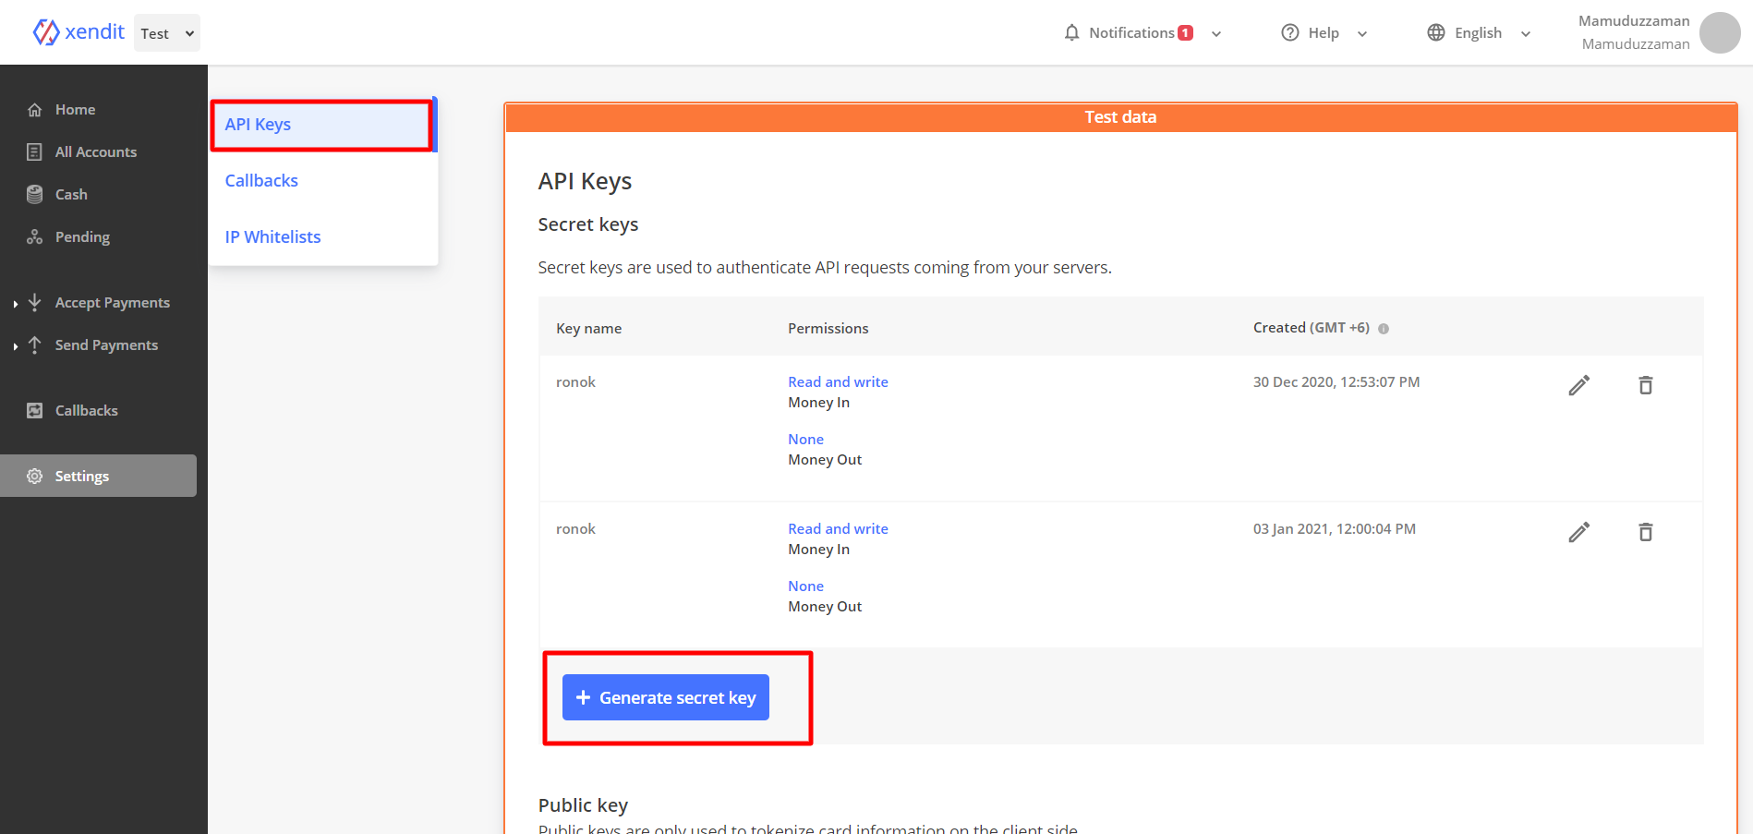The height and width of the screenshot is (834, 1753).
Task: Open the English language selector
Action: (1478, 33)
